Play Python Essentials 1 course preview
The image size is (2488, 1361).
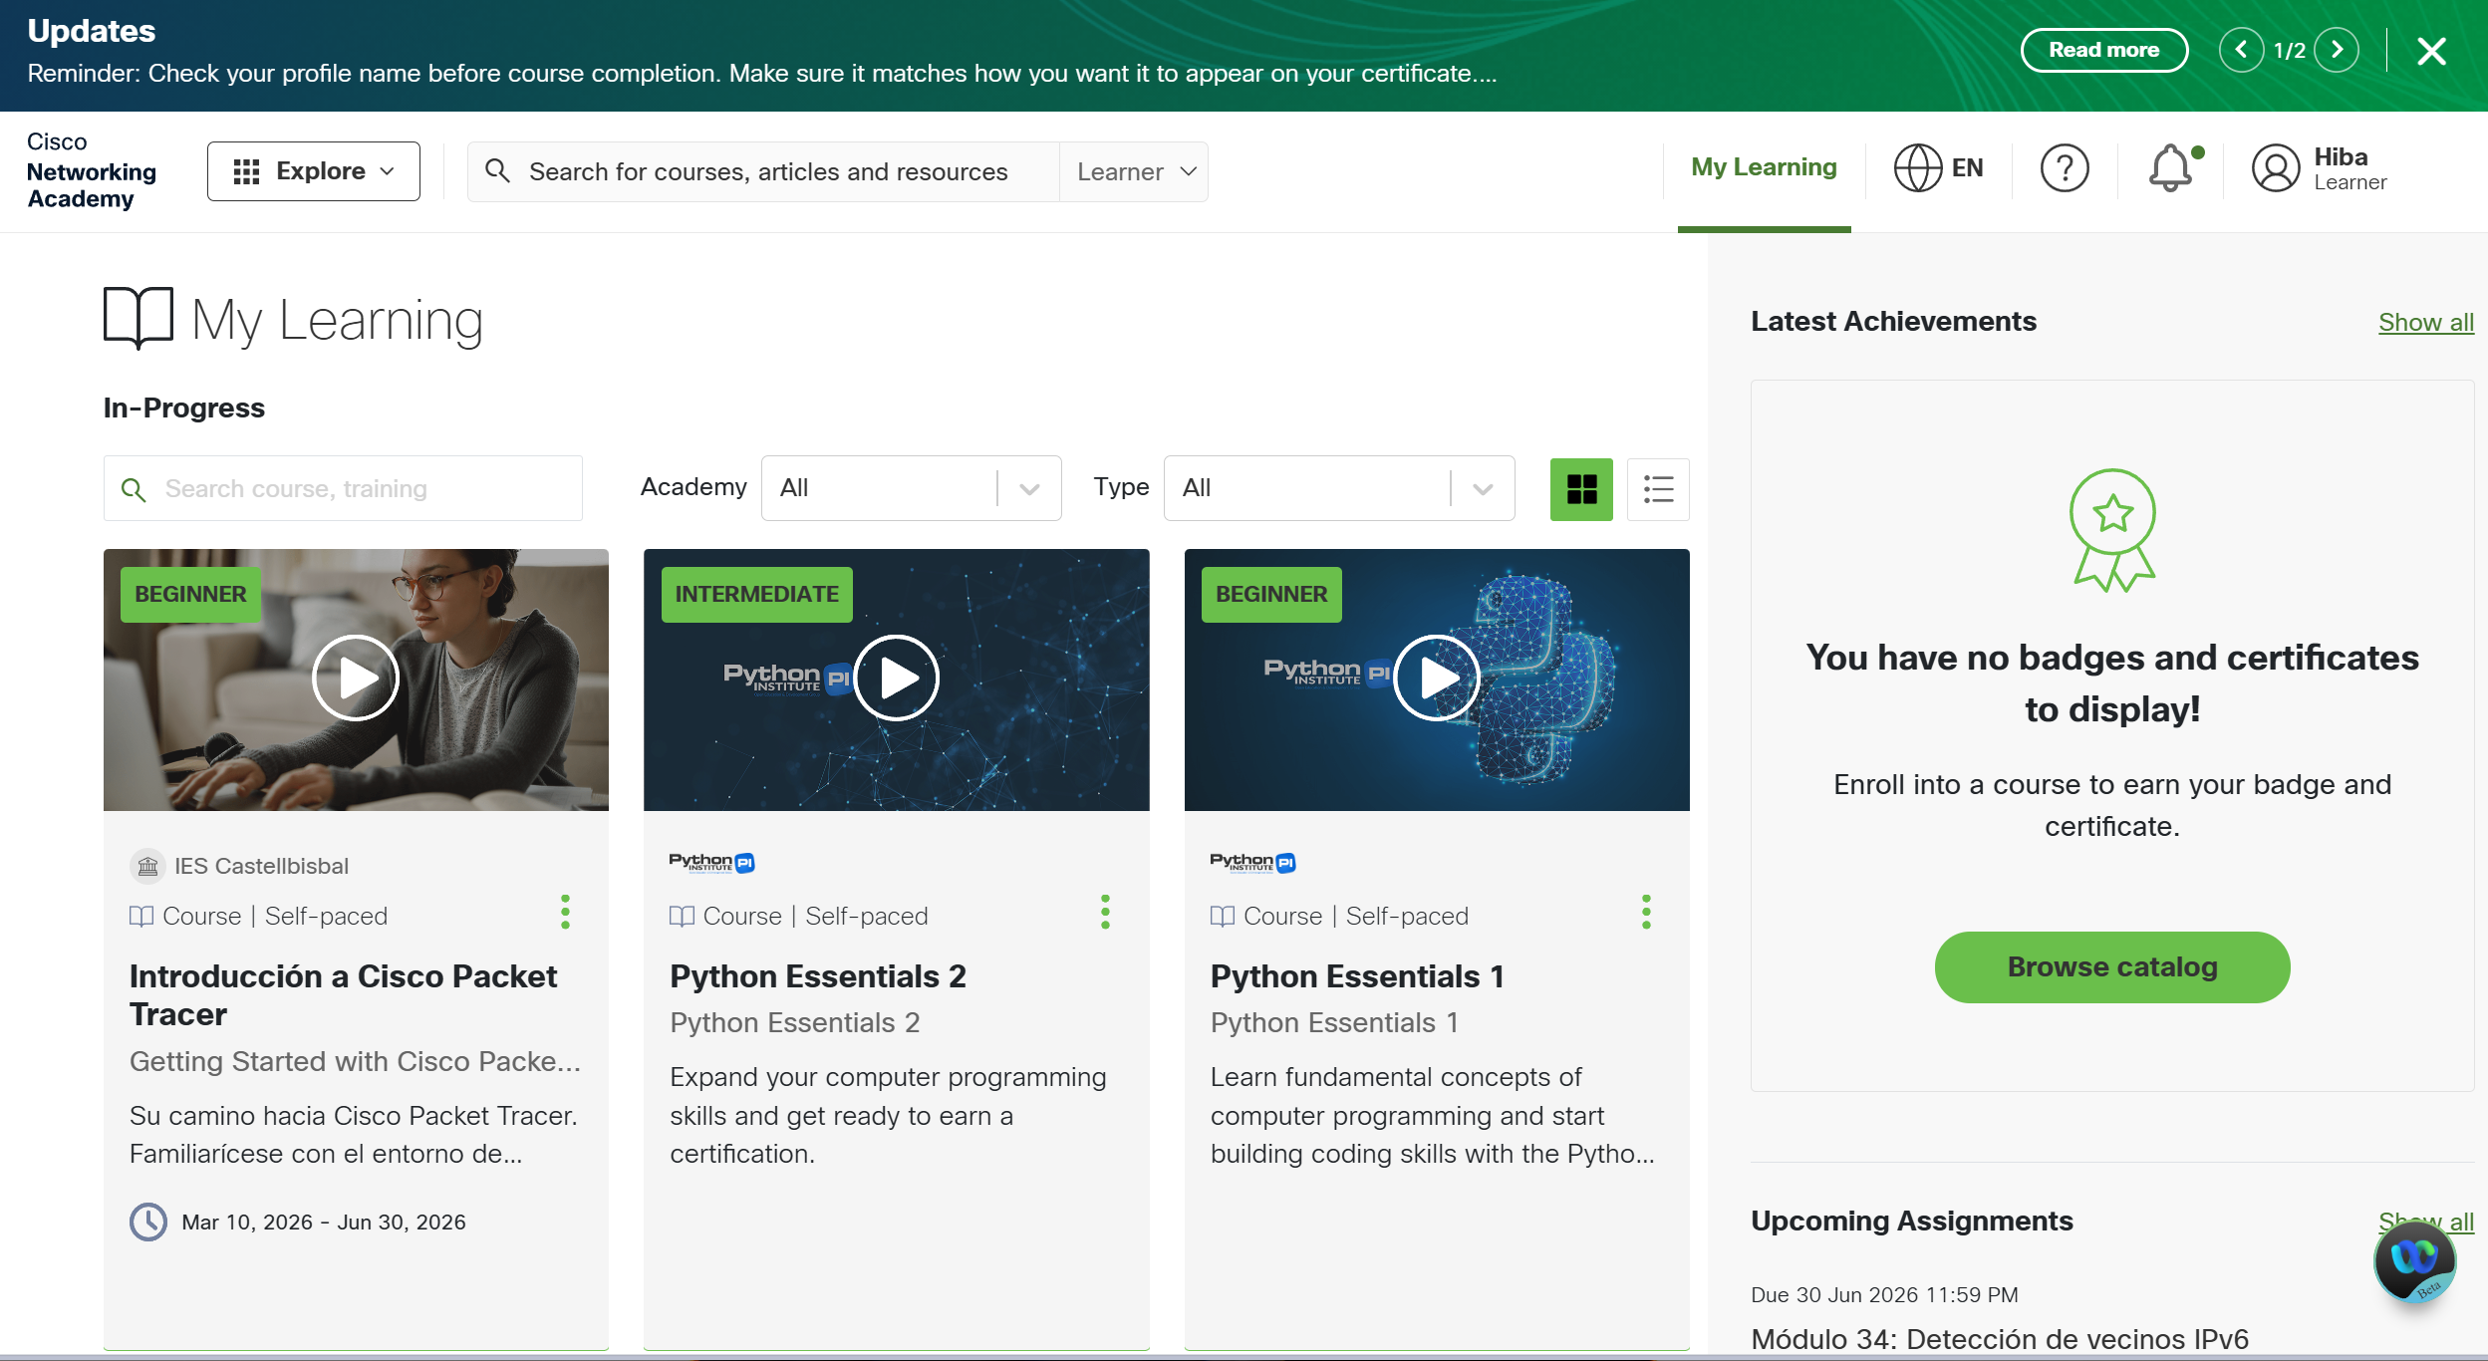[1437, 679]
